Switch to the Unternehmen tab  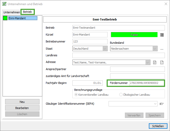point(11,12)
